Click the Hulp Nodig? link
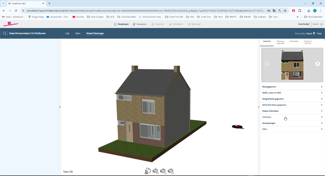325x176 pixels. 304,24
